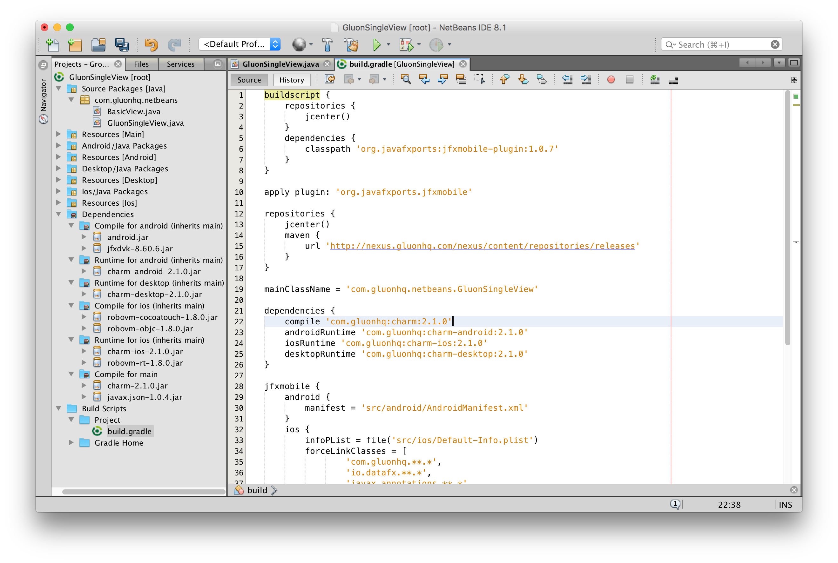The width and height of the screenshot is (838, 563).
Task: Click Find Previous Occurrence arrow icon
Action: click(x=424, y=79)
